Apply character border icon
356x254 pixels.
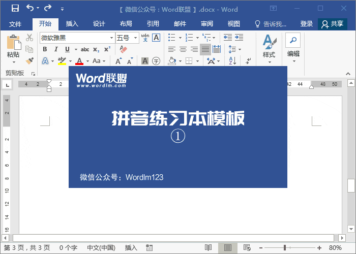pos(156,38)
